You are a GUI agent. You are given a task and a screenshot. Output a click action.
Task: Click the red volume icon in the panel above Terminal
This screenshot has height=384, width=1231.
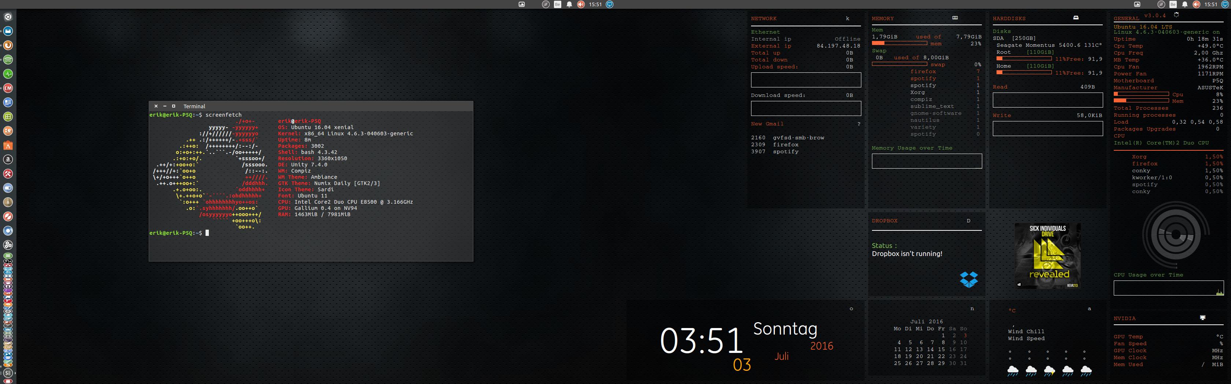(x=581, y=4)
